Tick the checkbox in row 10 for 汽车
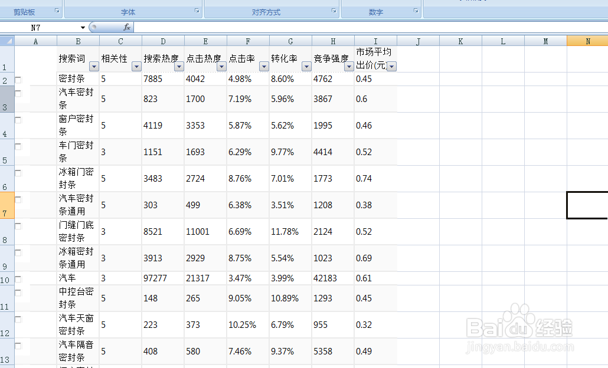Screen dimensions: 608x368 click(x=18, y=280)
